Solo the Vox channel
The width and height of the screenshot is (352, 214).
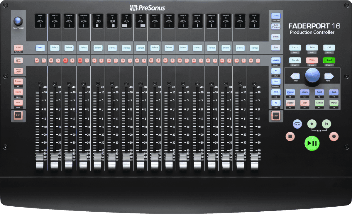[244, 60]
